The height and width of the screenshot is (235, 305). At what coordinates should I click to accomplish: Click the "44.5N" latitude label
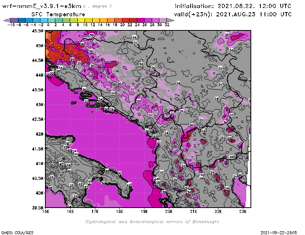pos(37,60)
